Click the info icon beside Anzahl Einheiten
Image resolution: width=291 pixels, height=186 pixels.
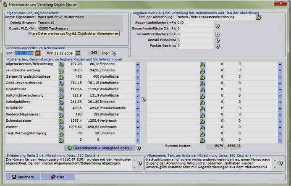click(x=218, y=40)
